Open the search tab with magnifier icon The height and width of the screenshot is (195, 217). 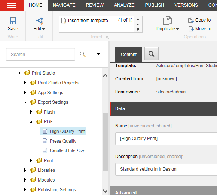[152, 54]
